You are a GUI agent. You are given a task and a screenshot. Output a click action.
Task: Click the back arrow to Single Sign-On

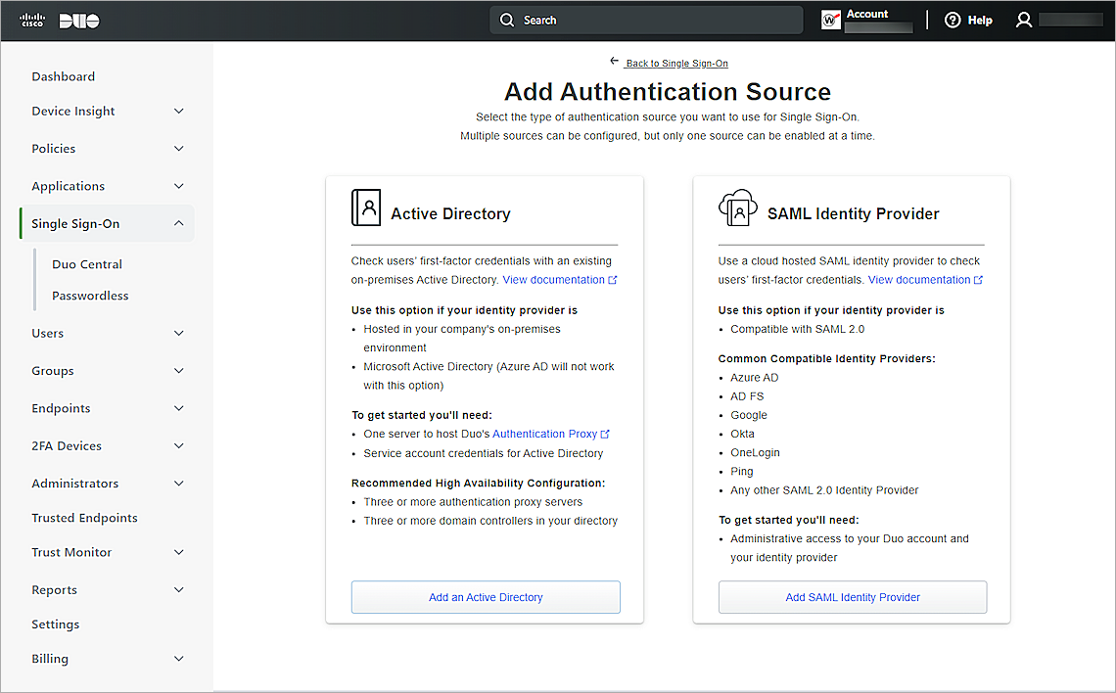(x=614, y=61)
